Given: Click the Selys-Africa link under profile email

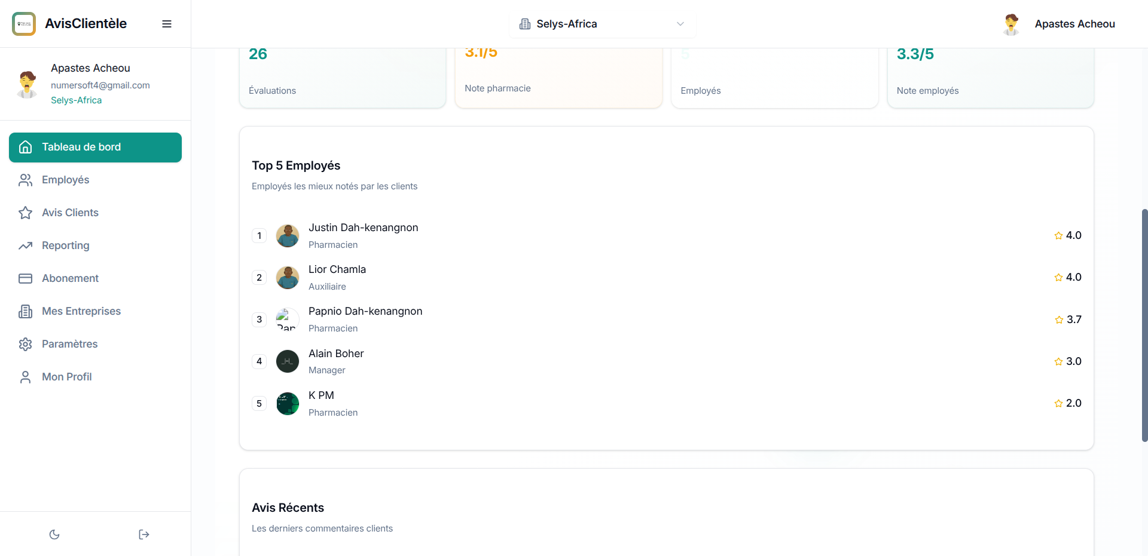Looking at the screenshot, I should pos(76,100).
